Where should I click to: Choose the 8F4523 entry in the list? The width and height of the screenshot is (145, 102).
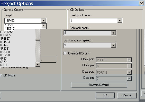(17, 42)
